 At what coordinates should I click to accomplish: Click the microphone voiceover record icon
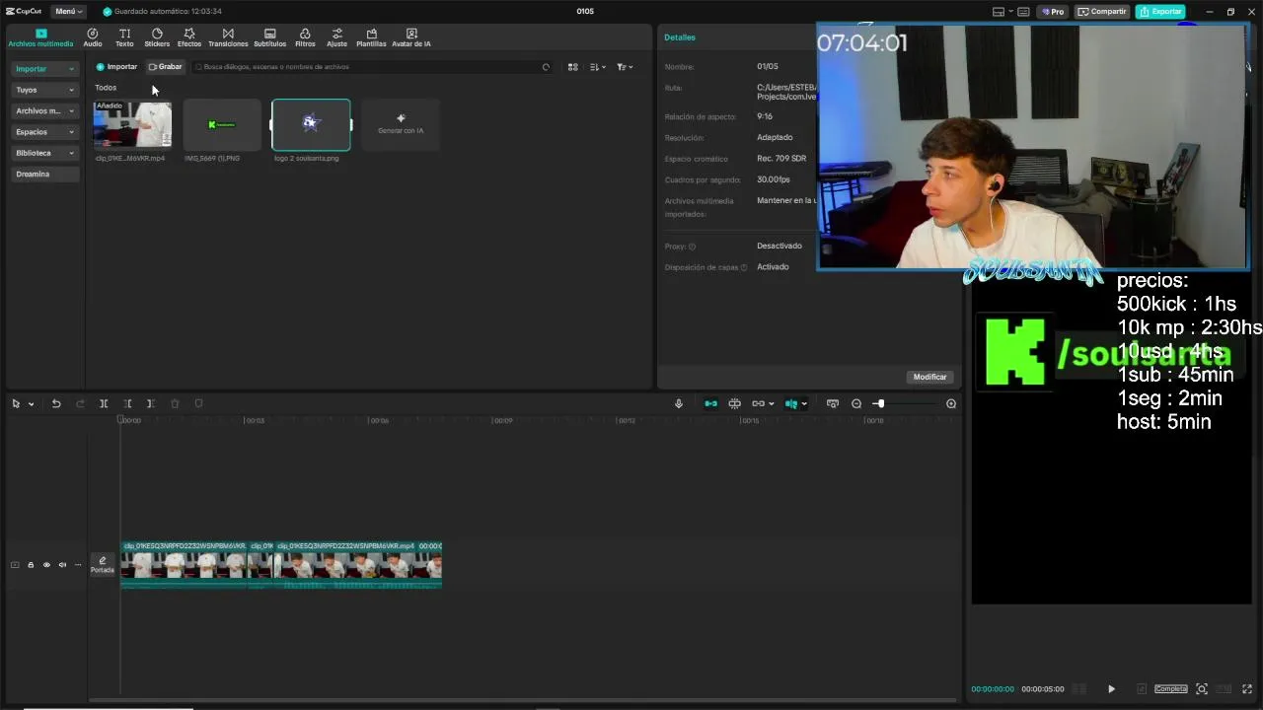679,403
